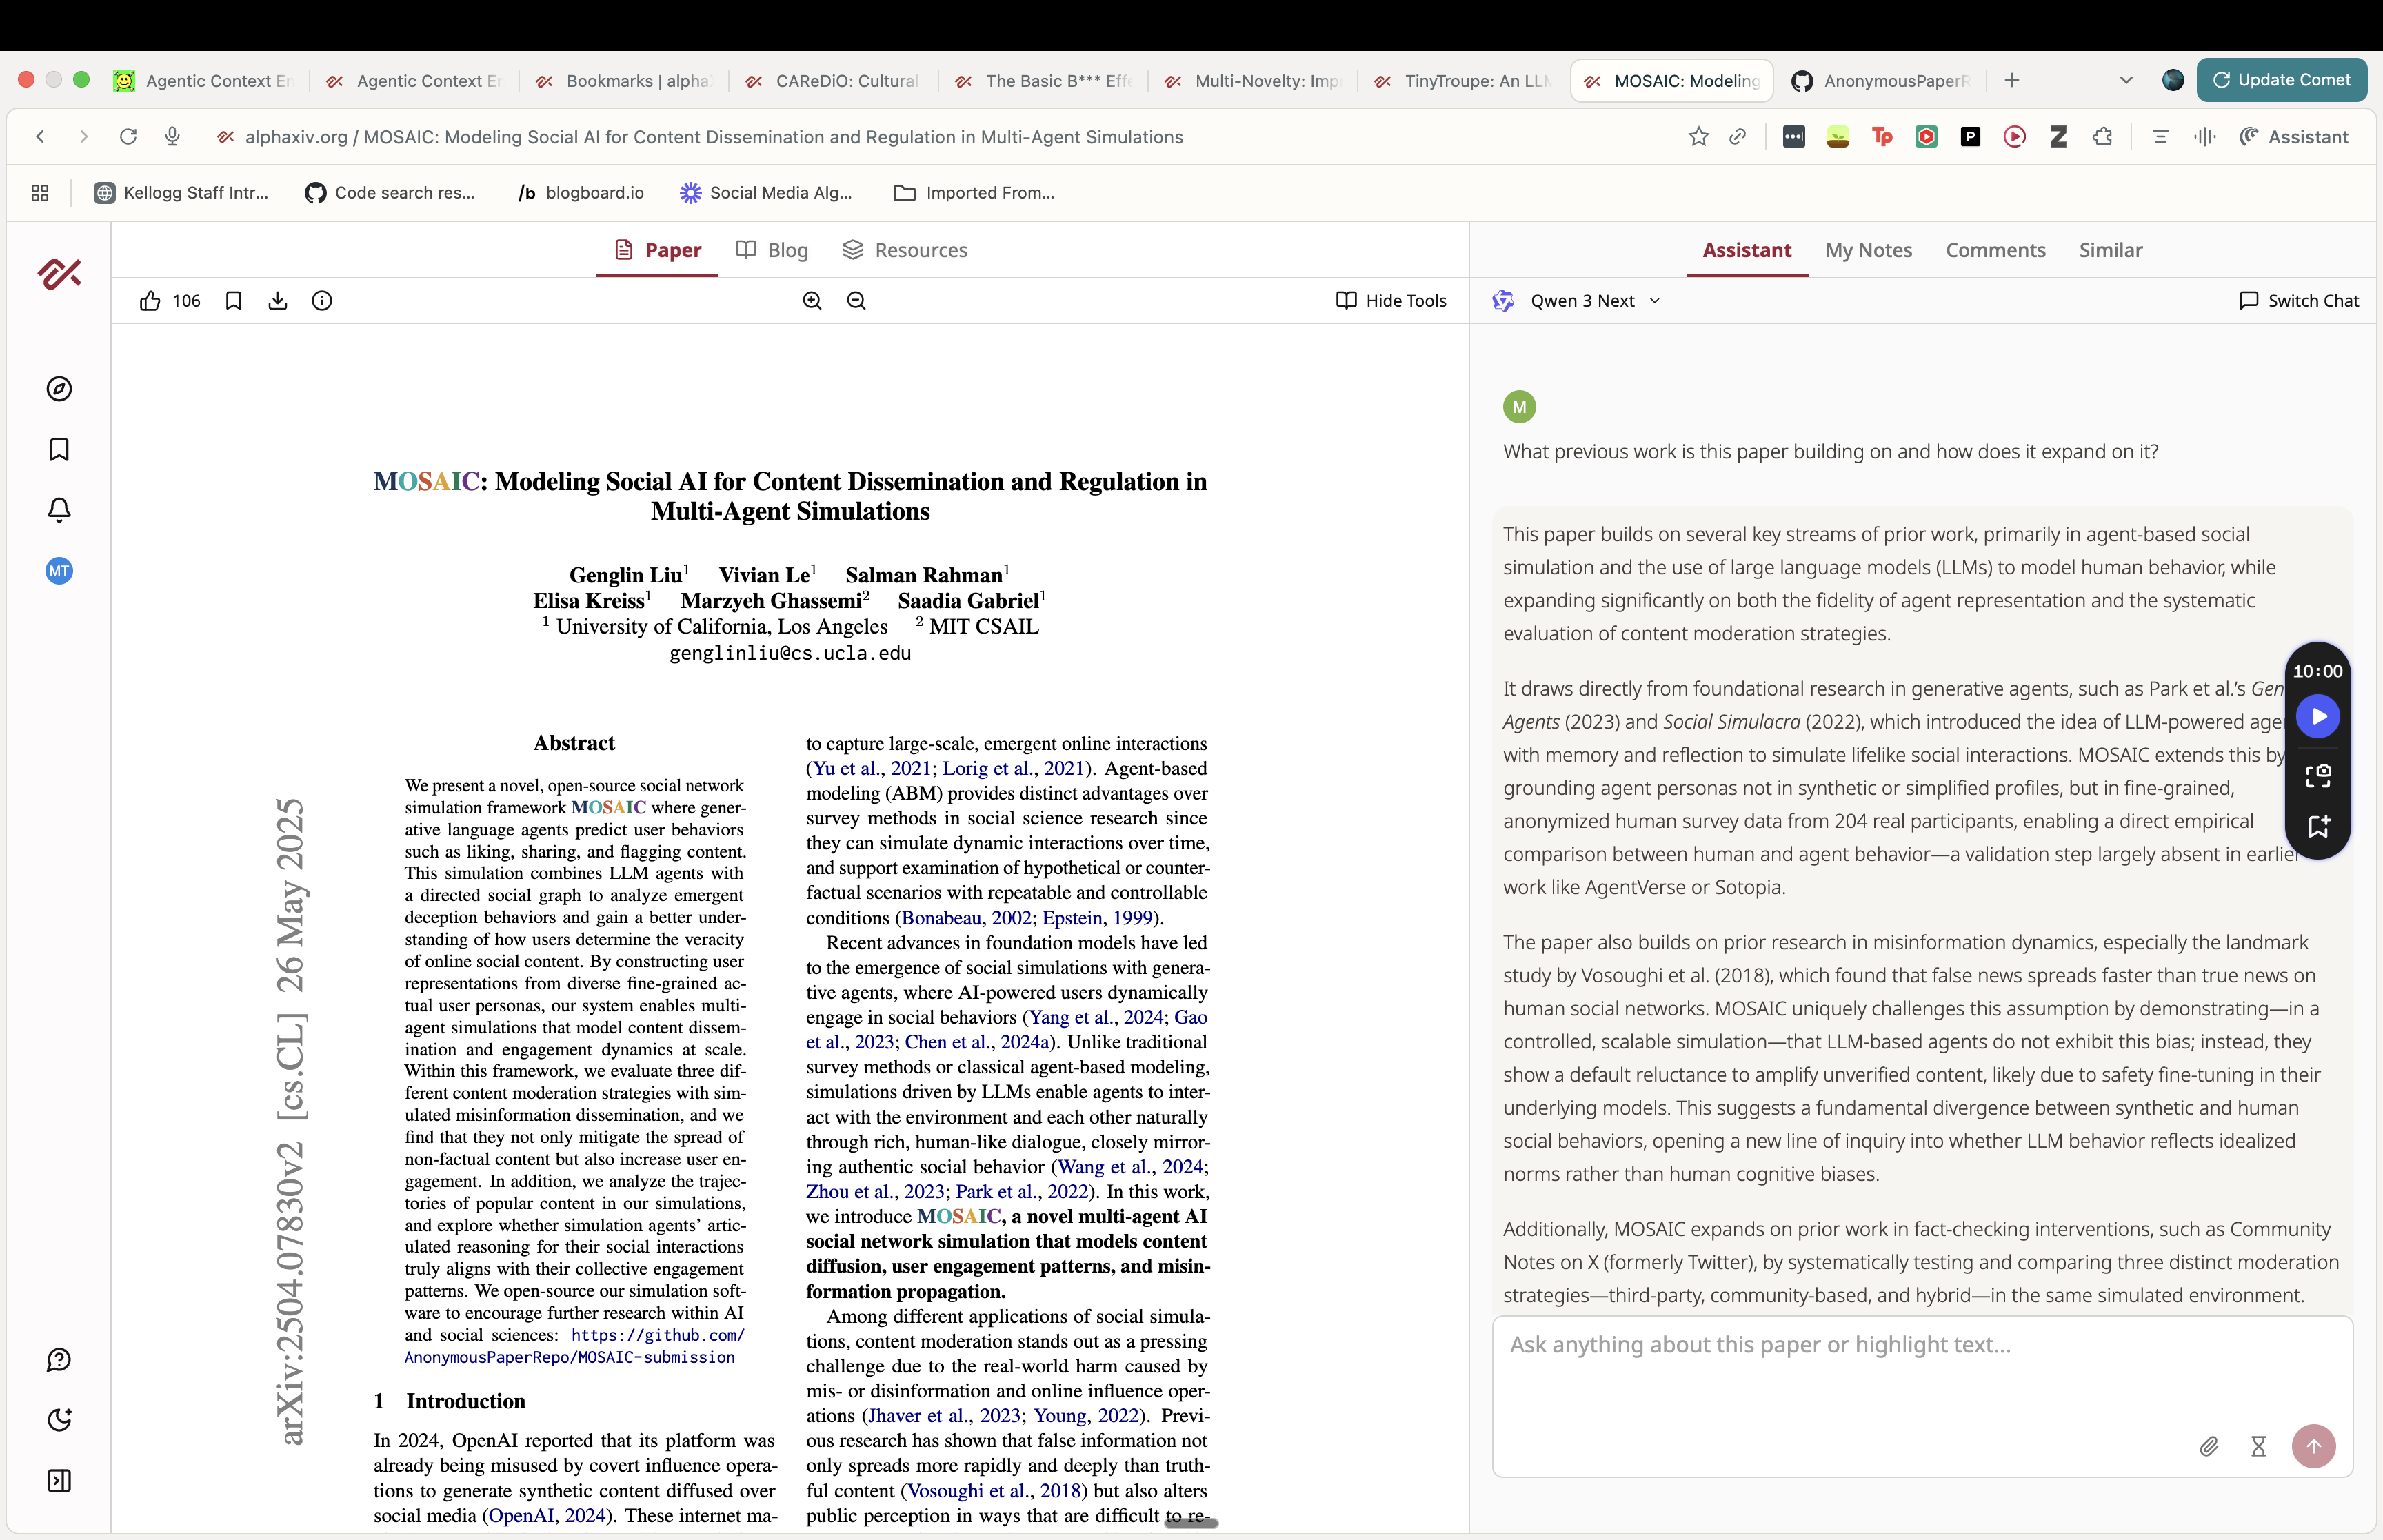The image size is (2383, 1540).
Task: Hide Tools panel toggle
Action: [x=1391, y=301]
